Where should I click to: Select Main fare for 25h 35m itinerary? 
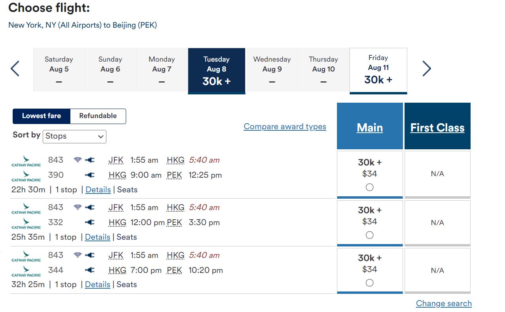click(x=369, y=235)
